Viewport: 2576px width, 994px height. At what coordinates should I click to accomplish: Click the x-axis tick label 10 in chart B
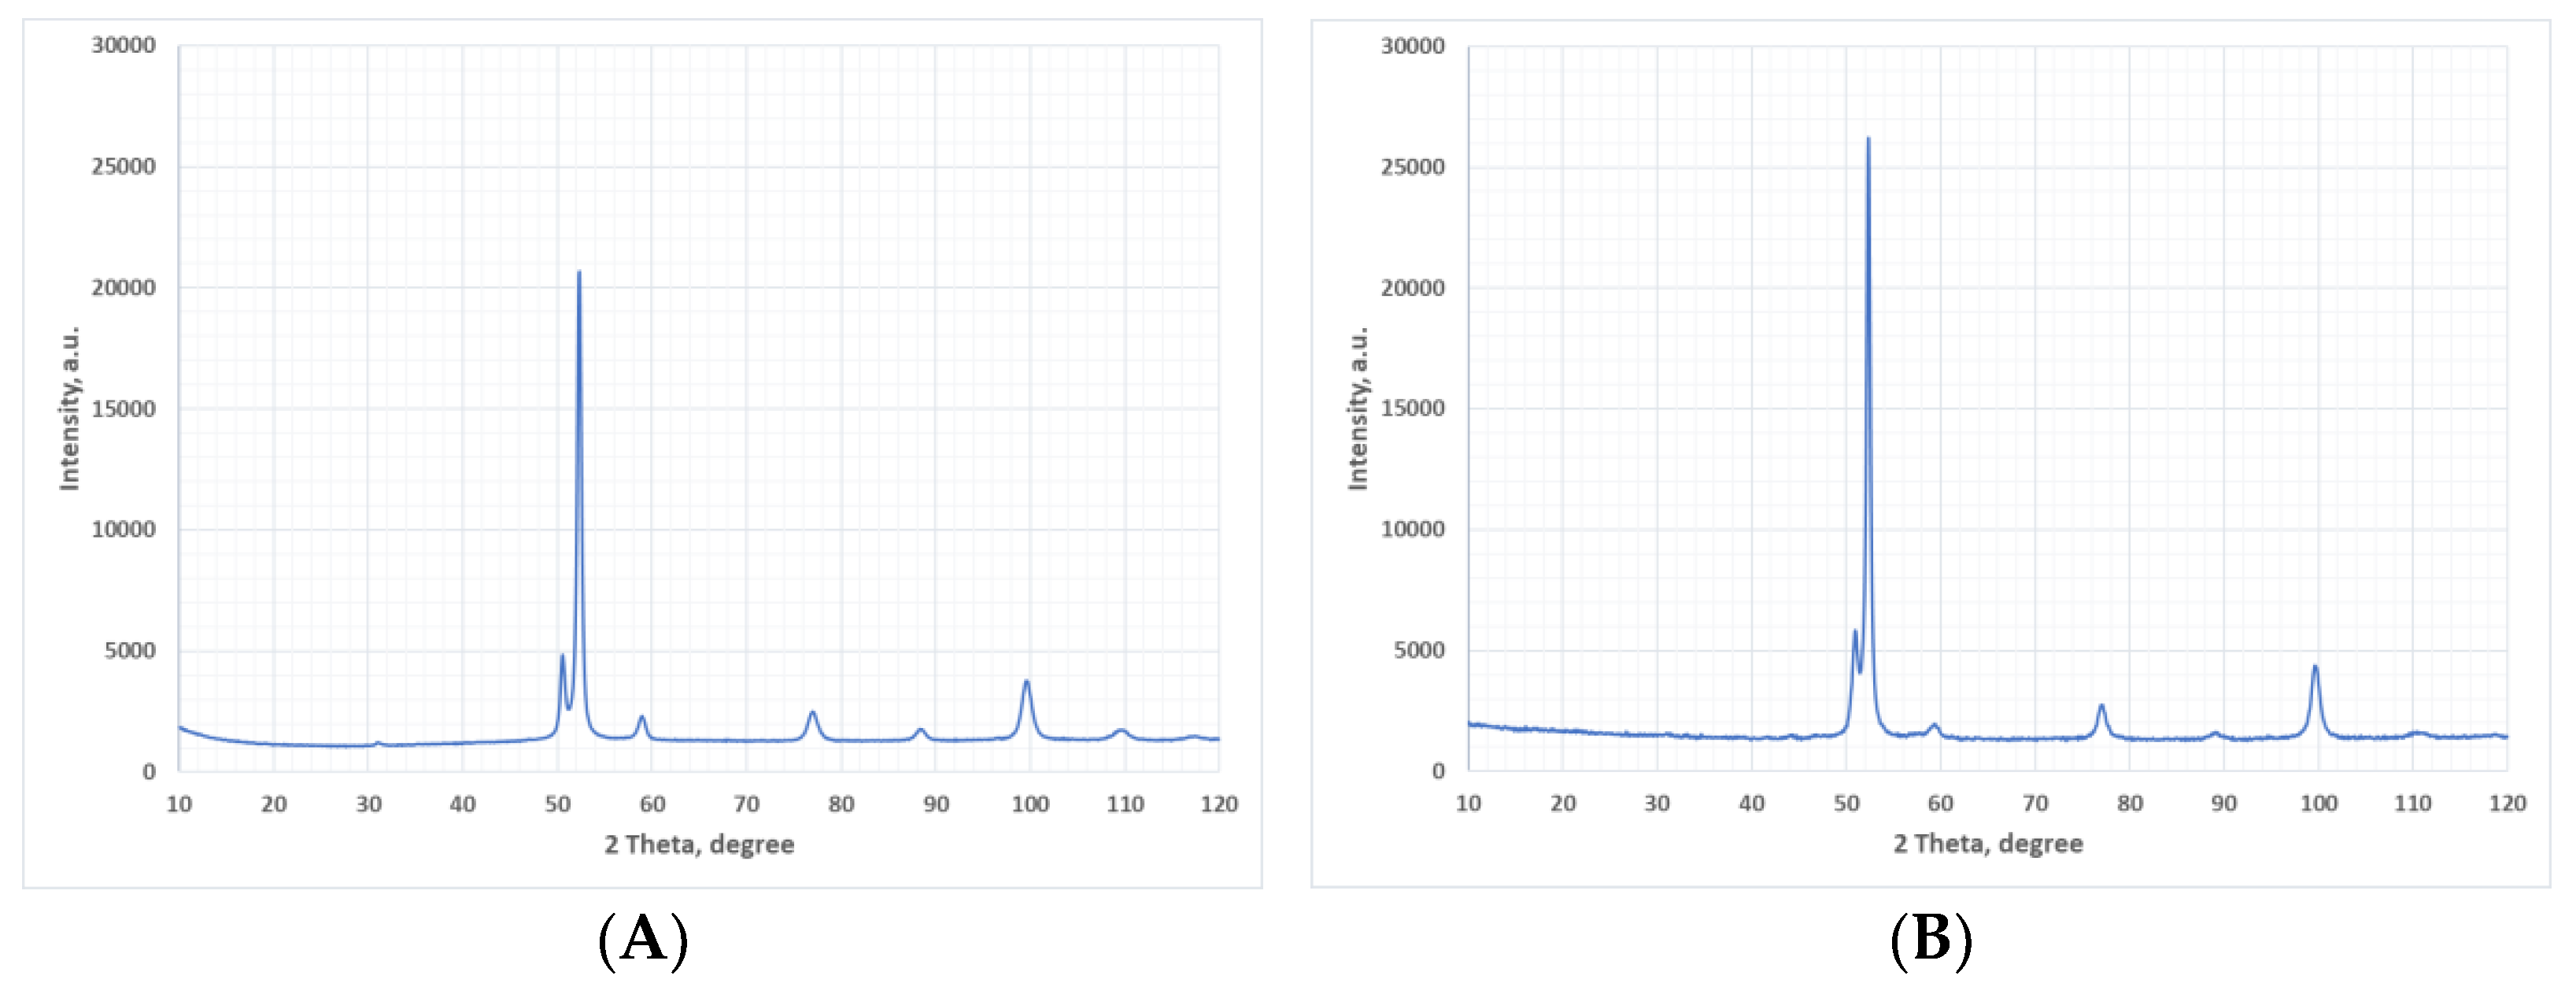coord(1468,803)
